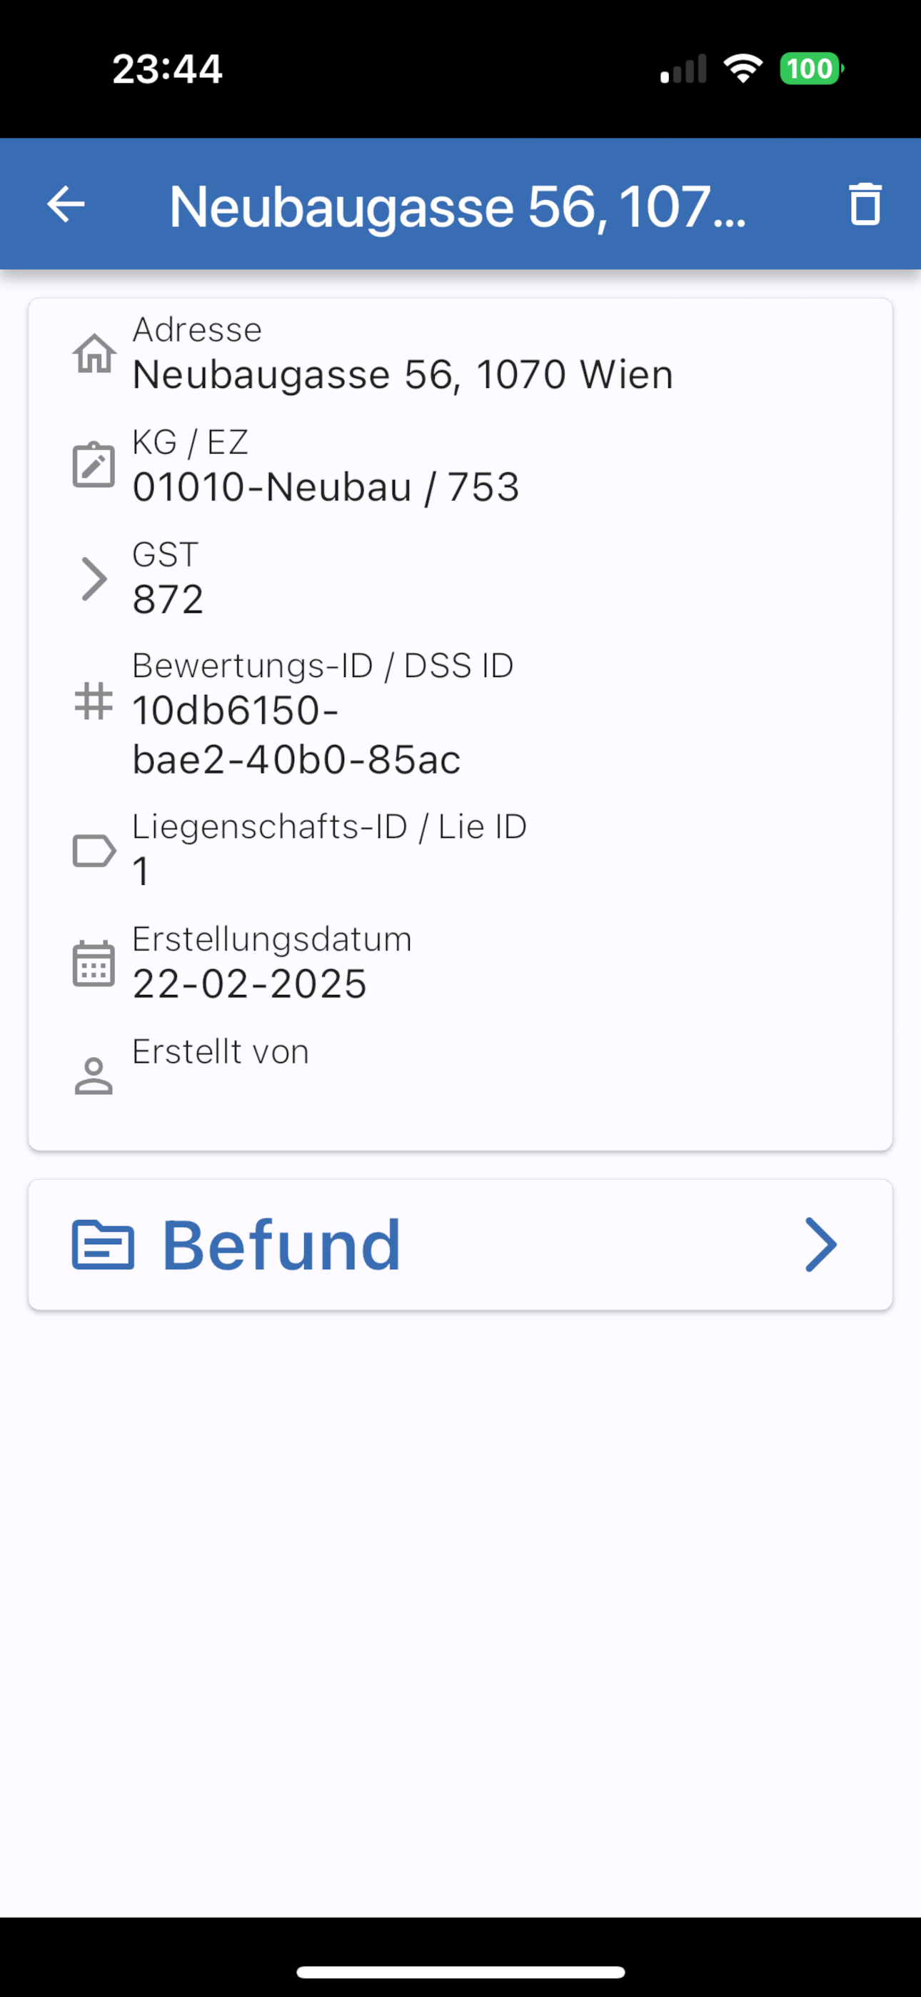Expand the GST 872 row

pyautogui.click(x=460, y=578)
